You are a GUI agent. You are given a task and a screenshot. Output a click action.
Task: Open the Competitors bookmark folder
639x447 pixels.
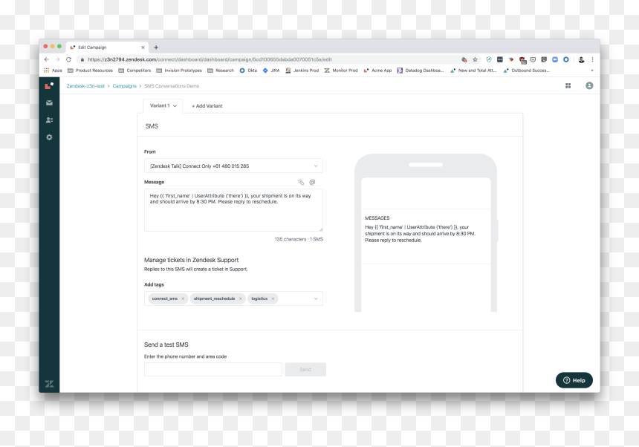pyautogui.click(x=134, y=71)
